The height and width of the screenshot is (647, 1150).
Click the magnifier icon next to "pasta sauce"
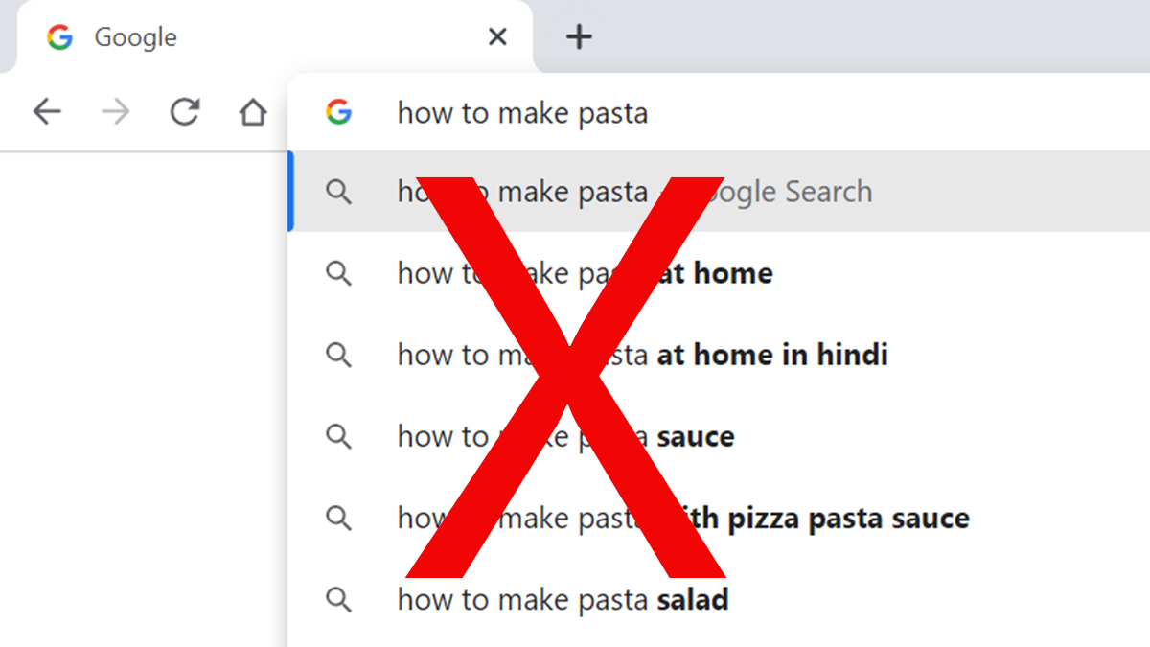(338, 437)
